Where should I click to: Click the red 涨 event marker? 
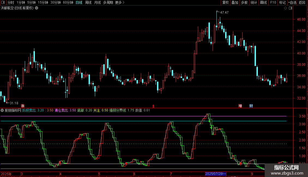pyautogui.click(x=23, y=106)
